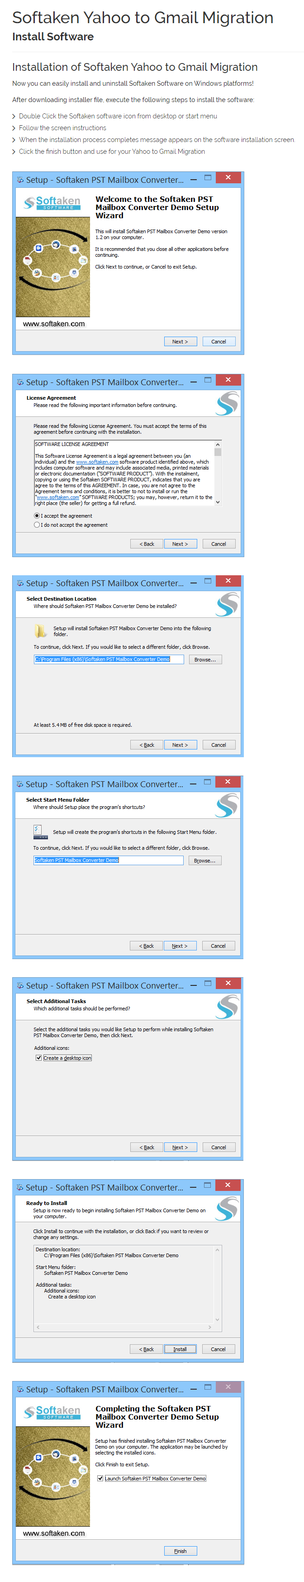
Task: Click the setup icon in the Additional Tasks title bar
Action: (20, 986)
